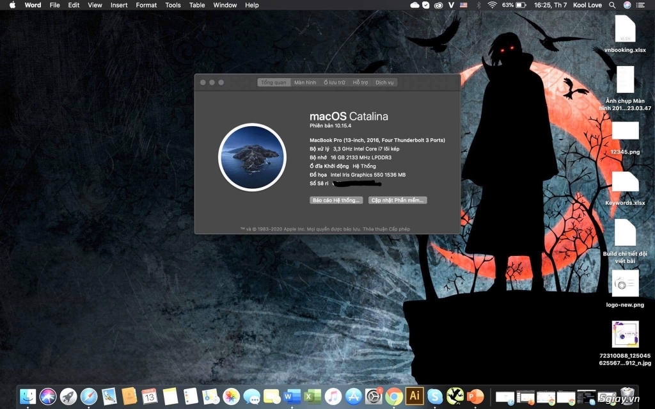The height and width of the screenshot is (409, 655).
Task: Open Contacts book icon in dock
Action: pos(129,396)
